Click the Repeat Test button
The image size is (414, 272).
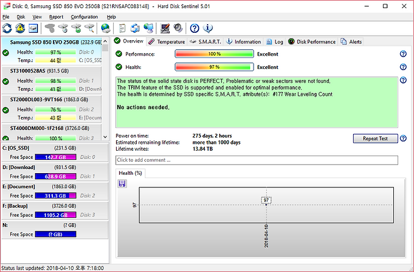click(375, 139)
